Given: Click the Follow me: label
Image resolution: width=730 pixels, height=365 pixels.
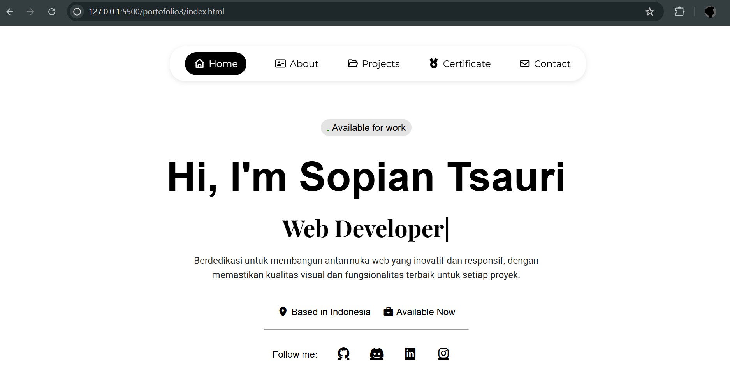Looking at the screenshot, I should coord(295,354).
